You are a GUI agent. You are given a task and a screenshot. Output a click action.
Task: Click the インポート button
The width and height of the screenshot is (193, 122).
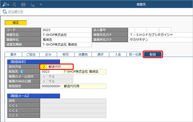point(16,12)
